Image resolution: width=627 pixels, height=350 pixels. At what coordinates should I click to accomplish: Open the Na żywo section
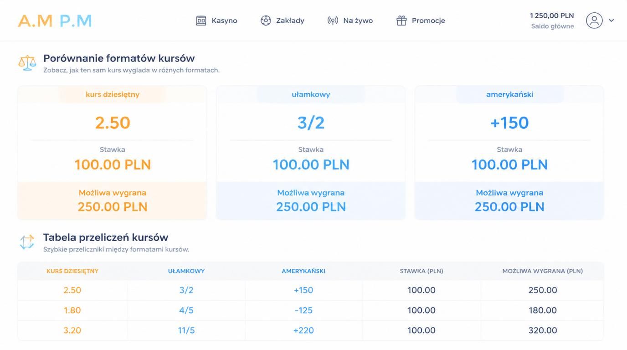(x=350, y=21)
